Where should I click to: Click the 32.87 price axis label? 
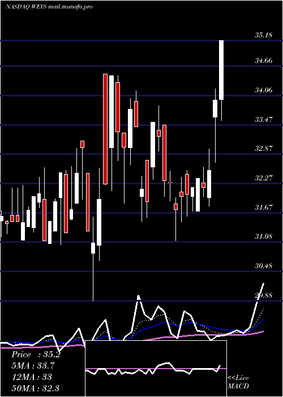pos(264,149)
